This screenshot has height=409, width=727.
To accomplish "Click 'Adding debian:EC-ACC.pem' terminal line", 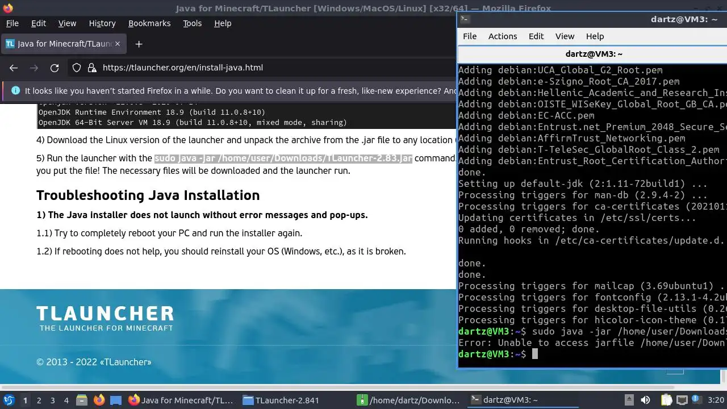I will [x=527, y=115].
